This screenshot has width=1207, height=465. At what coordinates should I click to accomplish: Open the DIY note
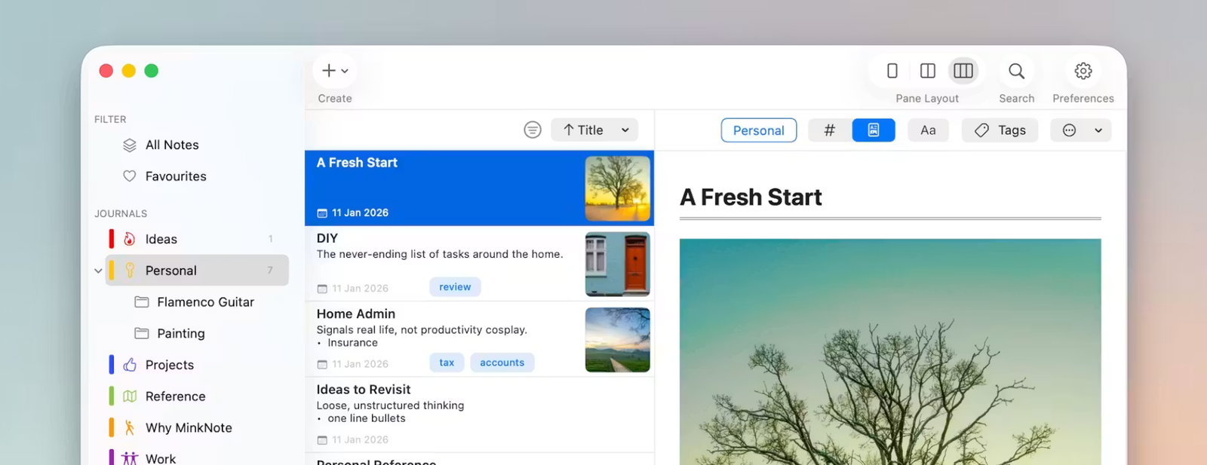pyautogui.click(x=480, y=264)
